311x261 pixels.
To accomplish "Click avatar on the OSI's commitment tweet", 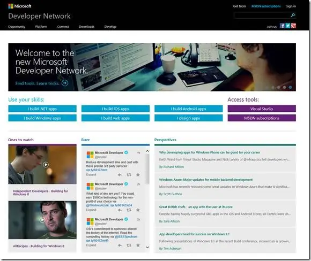I will click(x=90, y=221).
